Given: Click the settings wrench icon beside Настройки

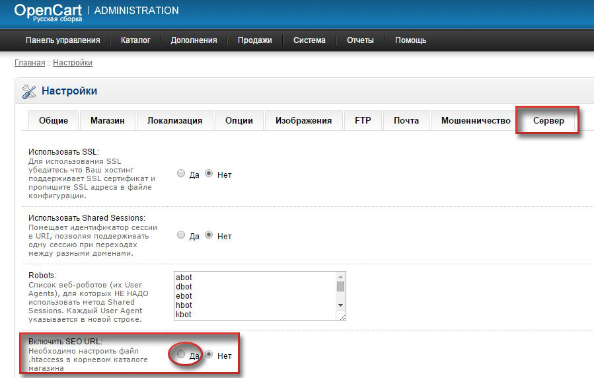Looking at the screenshot, I should (x=29, y=91).
